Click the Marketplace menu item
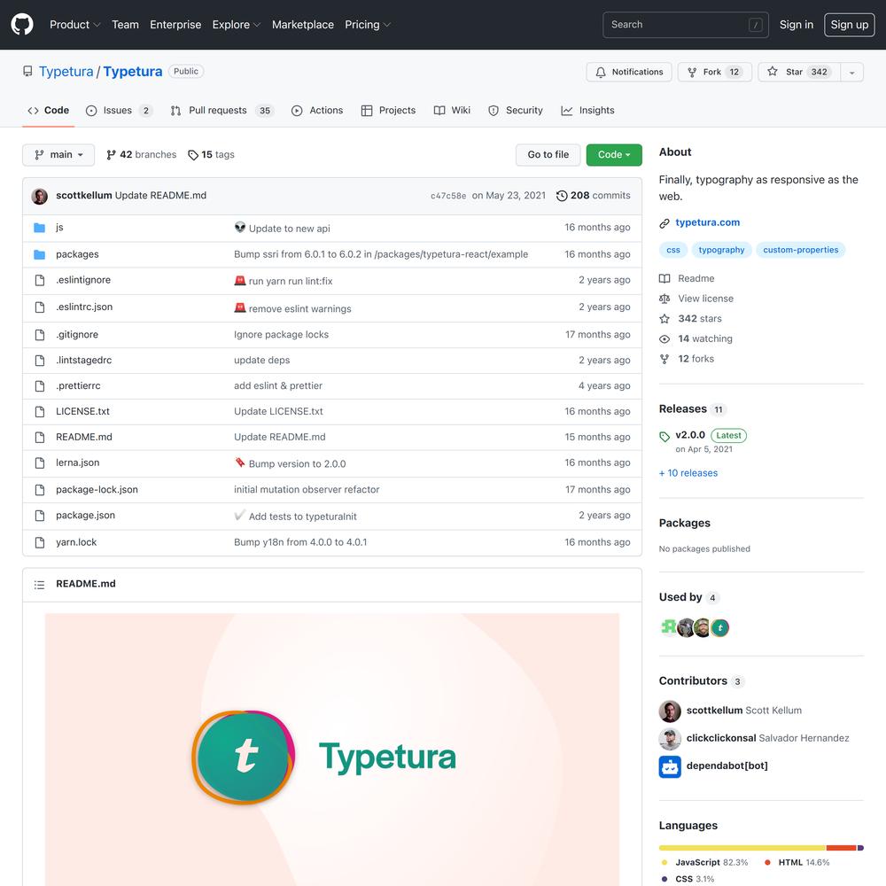Screen dimensions: 886x886 click(x=303, y=25)
